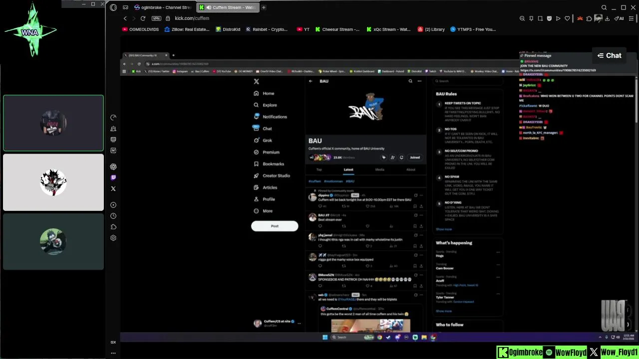The image size is (639, 359).
Task: Toggle the VPN badge in address bar
Action: point(156,18)
